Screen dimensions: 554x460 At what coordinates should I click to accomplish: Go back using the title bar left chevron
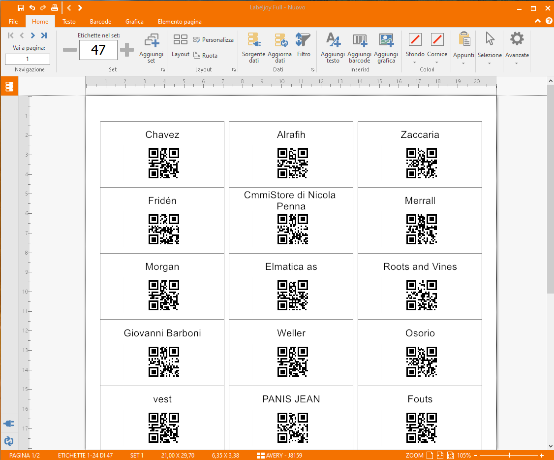tap(69, 8)
